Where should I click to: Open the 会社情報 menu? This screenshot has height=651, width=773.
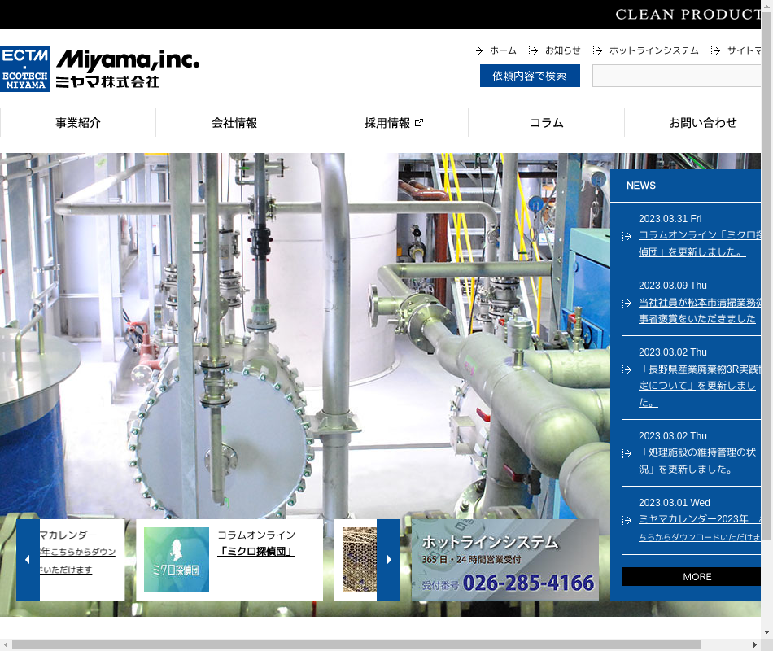pyautogui.click(x=234, y=123)
